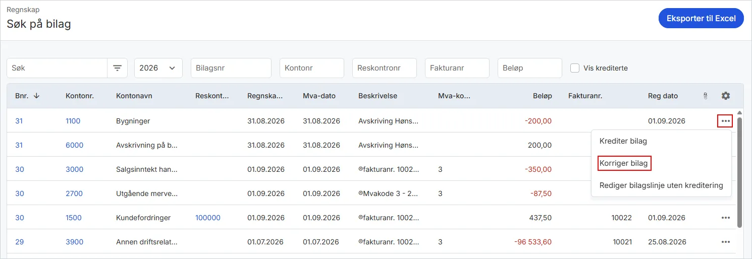
Task: Click reg date 25.08.2026
Action: [x=667, y=242]
